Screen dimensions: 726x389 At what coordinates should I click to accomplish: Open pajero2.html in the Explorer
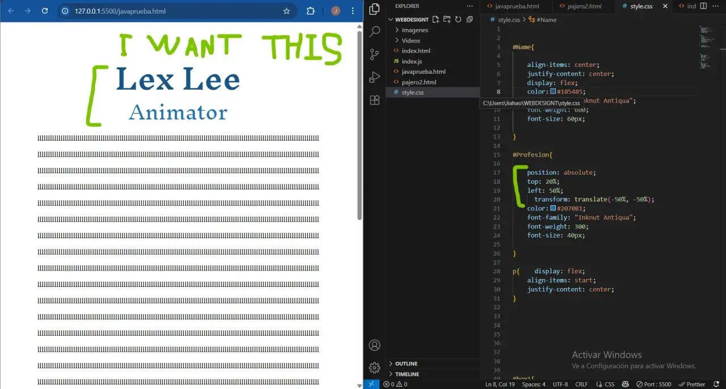pos(419,82)
